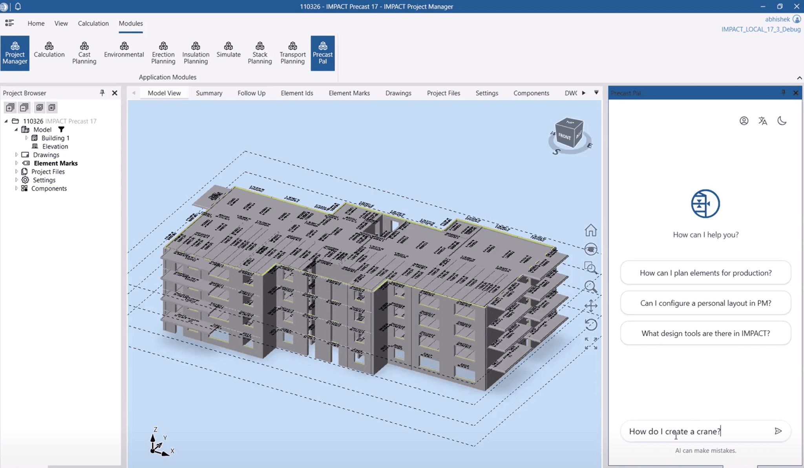Image resolution: width=804 pixels, height=468 pixels.
Task: Open the Components tab in the viewport
Action: pos(532,93)
